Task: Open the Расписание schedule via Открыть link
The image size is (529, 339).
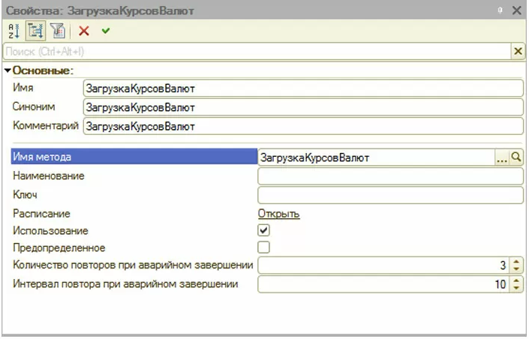Action: click(278, 214)
